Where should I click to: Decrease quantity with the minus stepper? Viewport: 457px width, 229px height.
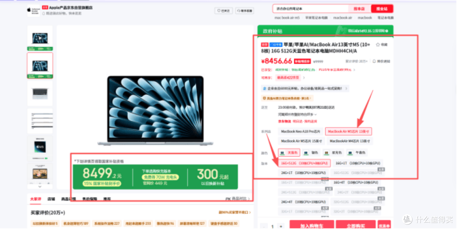(x=264, y=226)
